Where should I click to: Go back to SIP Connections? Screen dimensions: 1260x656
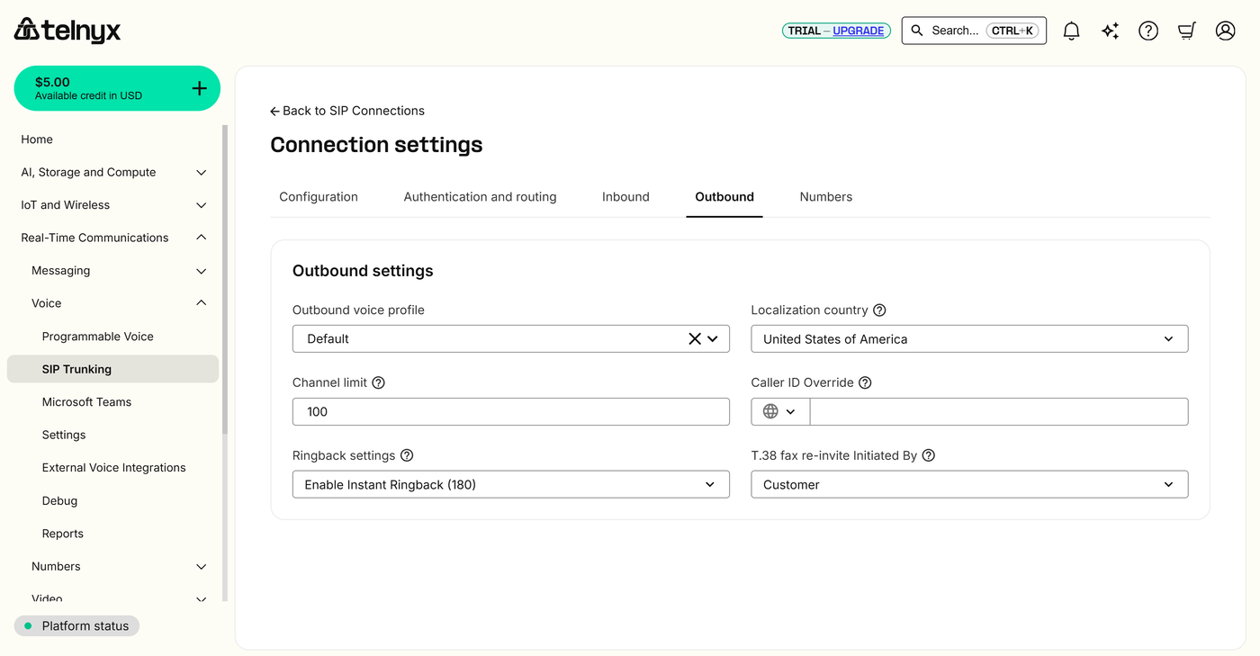(x=347, y=111)
